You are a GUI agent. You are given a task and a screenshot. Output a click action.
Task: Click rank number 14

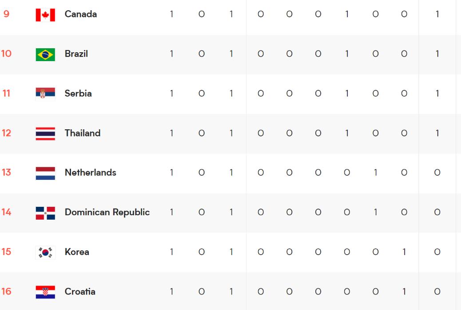6,212
